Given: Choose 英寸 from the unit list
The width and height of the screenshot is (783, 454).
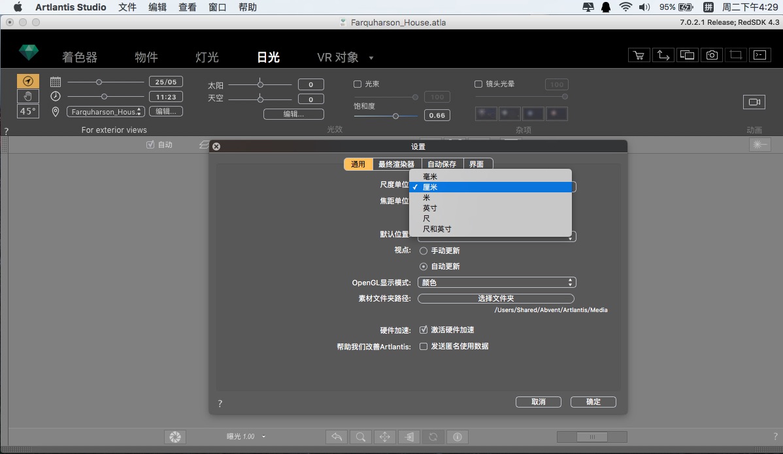Looking at the screenshot, I should 490,208.
